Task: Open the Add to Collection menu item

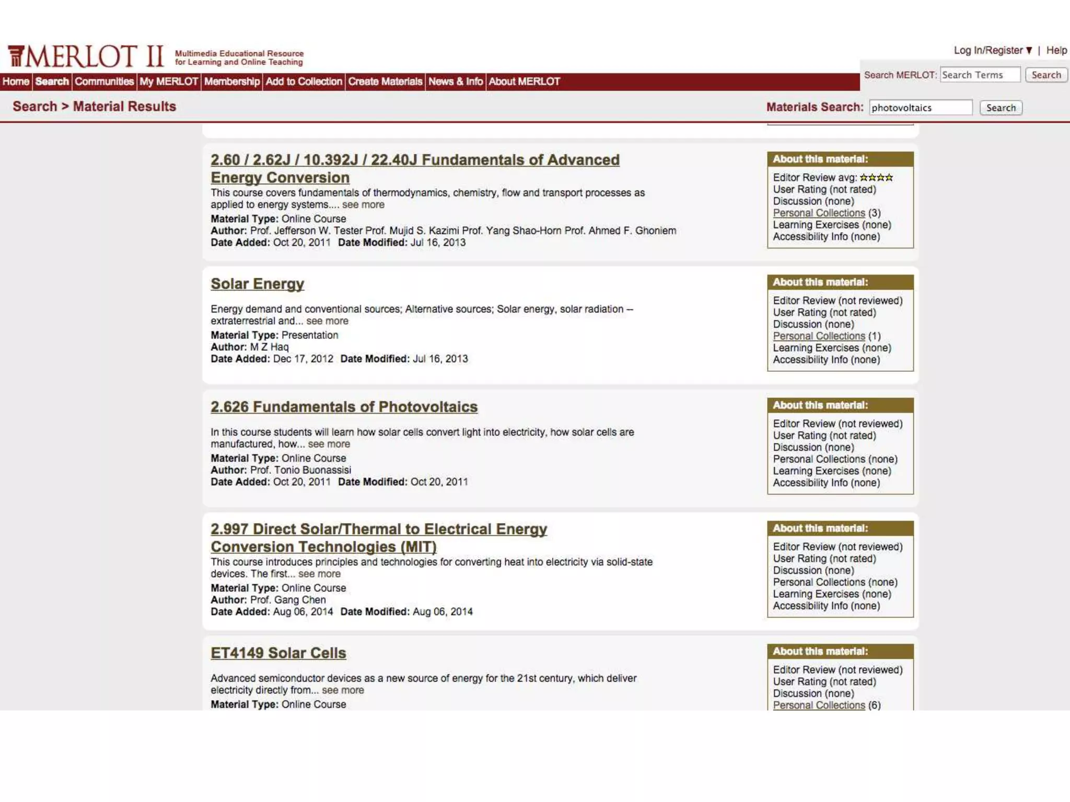Action: click(303, 81)
